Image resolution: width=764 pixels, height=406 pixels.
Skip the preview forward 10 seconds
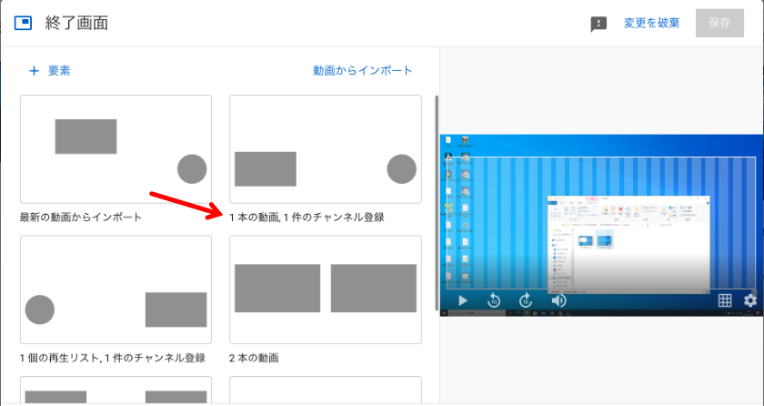(x=526, y=300)
